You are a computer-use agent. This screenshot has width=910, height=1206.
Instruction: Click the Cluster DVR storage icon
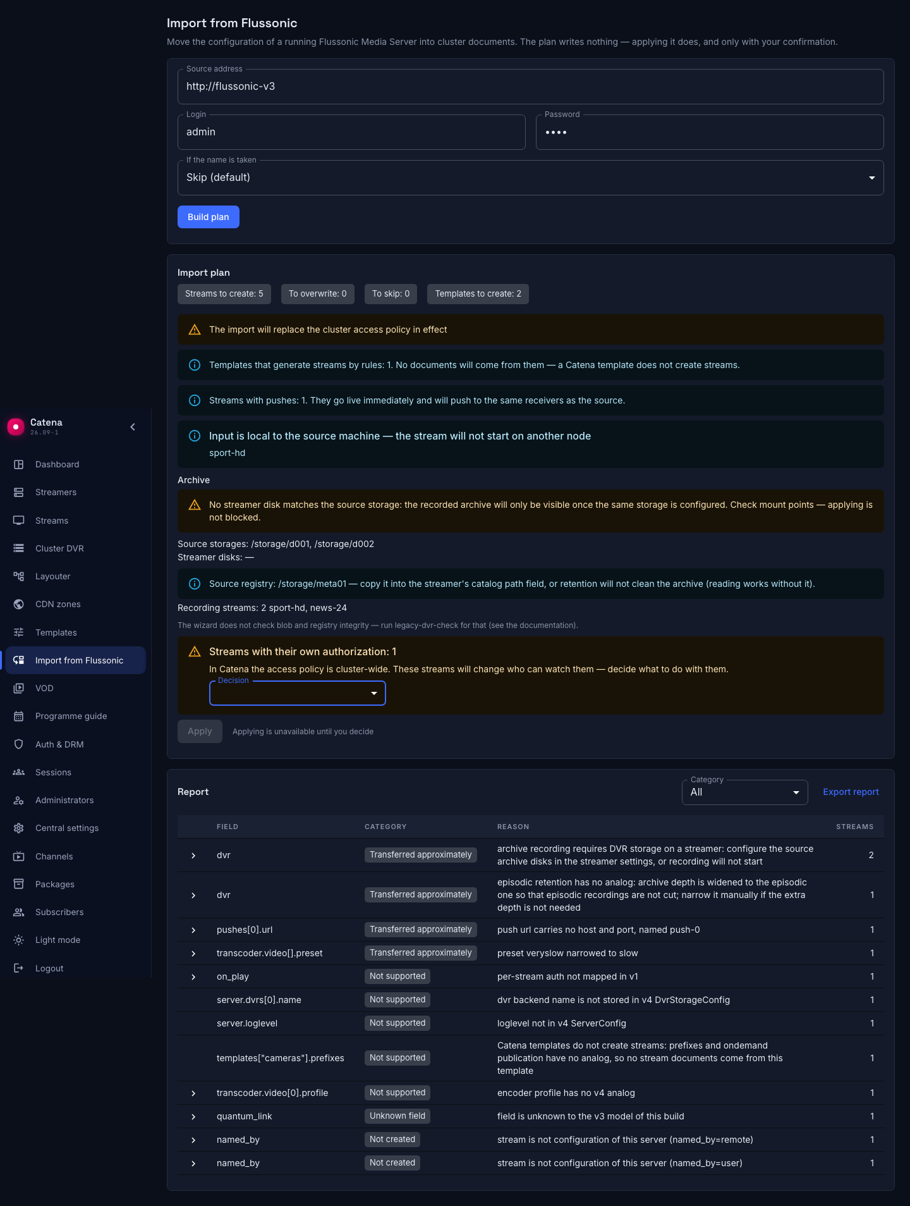point(19,548)
